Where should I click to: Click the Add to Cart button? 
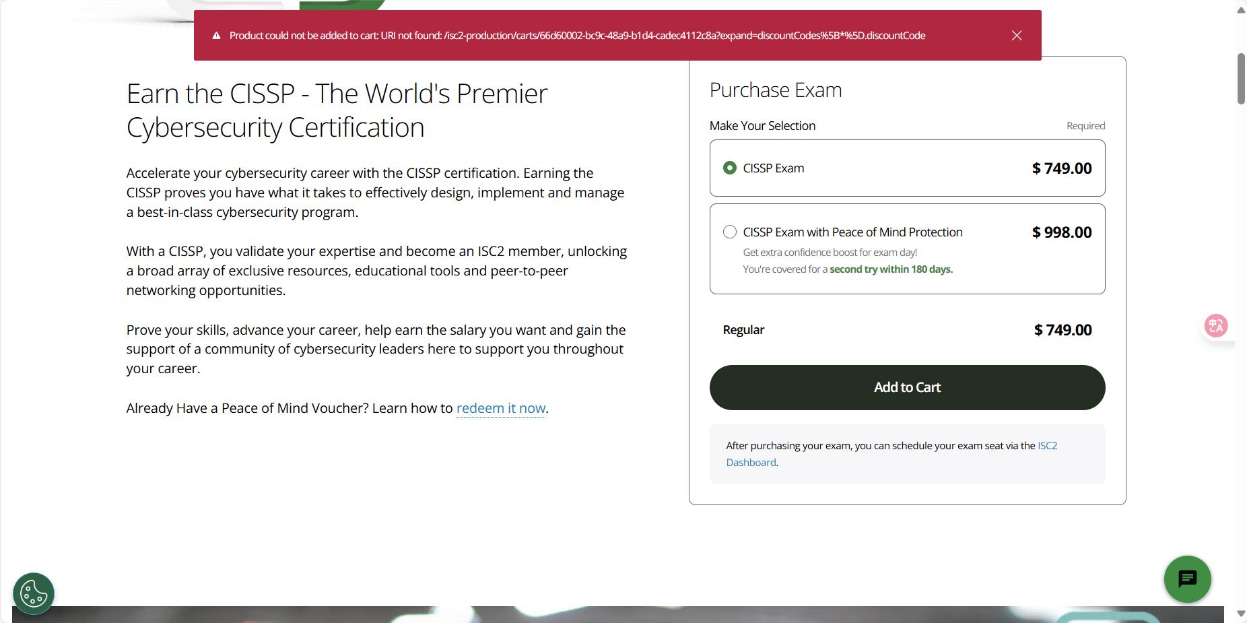coord(907,387)
